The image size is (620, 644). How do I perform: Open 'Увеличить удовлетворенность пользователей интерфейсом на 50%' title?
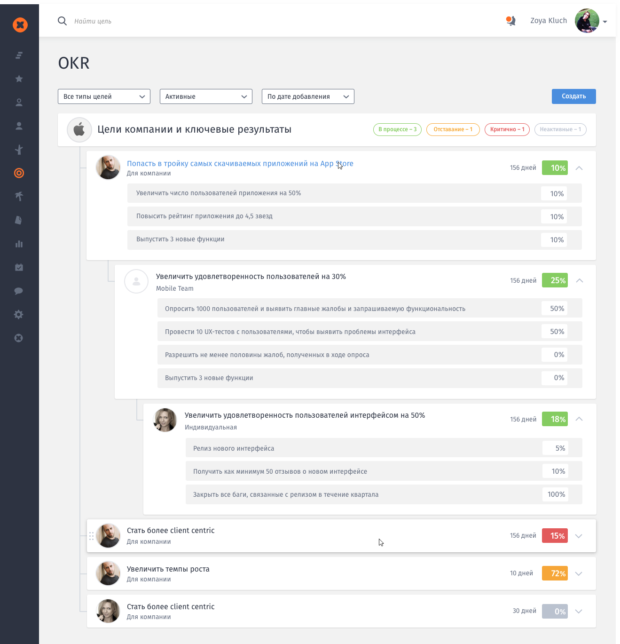(305, 415)
